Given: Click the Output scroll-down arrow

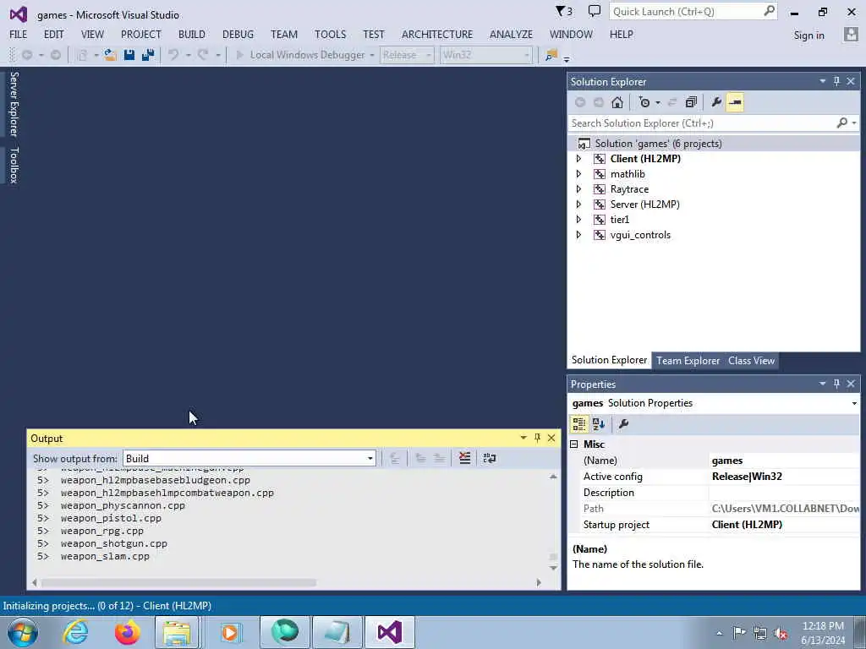Looking at the screenshot, I should point(553,569).
